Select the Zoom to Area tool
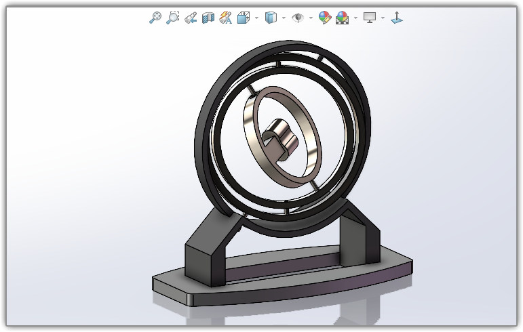523x332 pixels. (173, 18)
